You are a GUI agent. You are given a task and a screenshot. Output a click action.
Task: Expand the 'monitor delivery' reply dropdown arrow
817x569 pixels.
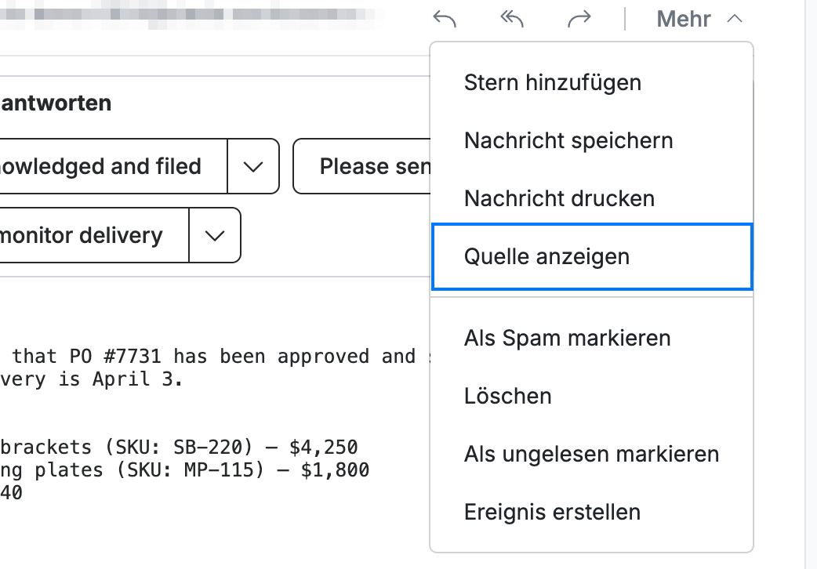pyautogui.click(x=215, y=236)
